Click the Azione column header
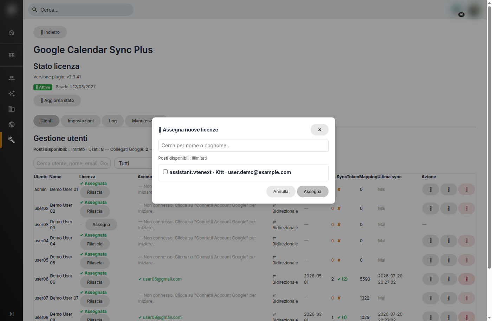 [429, 177]
